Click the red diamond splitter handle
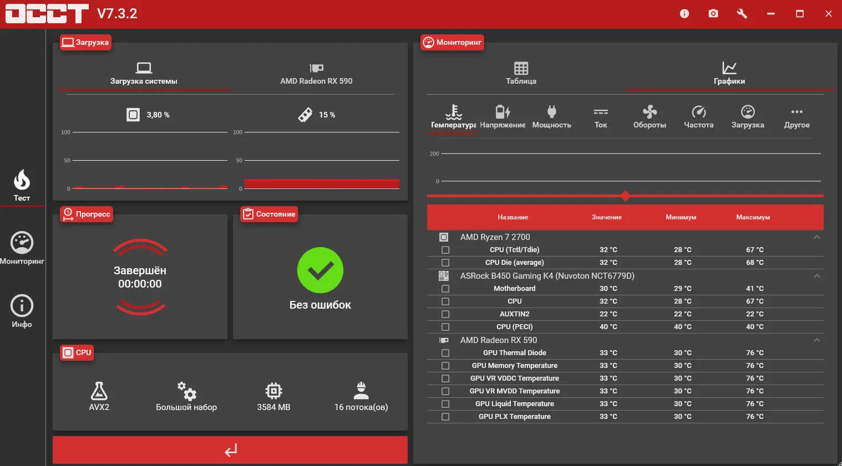The width and height of the screenshot is (842, 466). pos(626,196)
